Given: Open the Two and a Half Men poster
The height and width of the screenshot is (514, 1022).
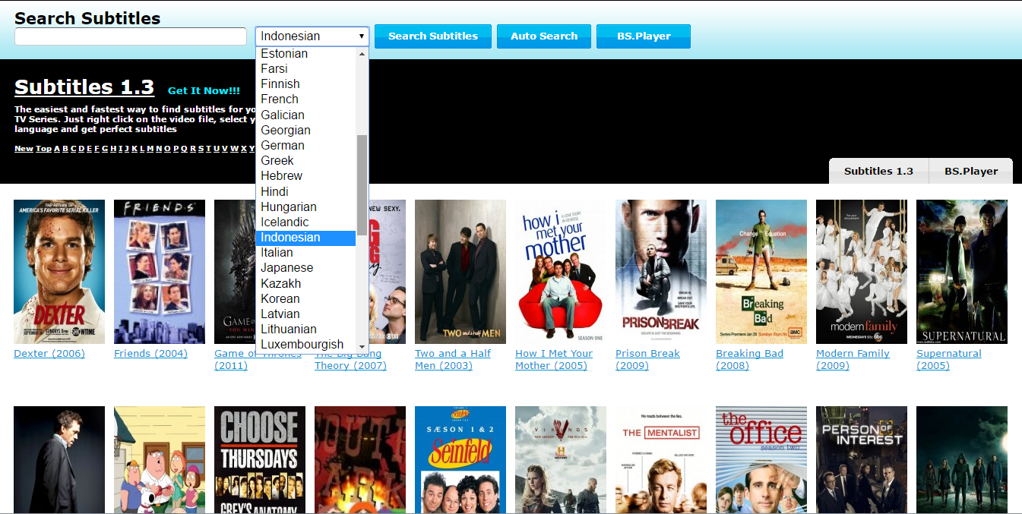Looking at the screenshot, I should pyautogui.click(x=460, y=272).
